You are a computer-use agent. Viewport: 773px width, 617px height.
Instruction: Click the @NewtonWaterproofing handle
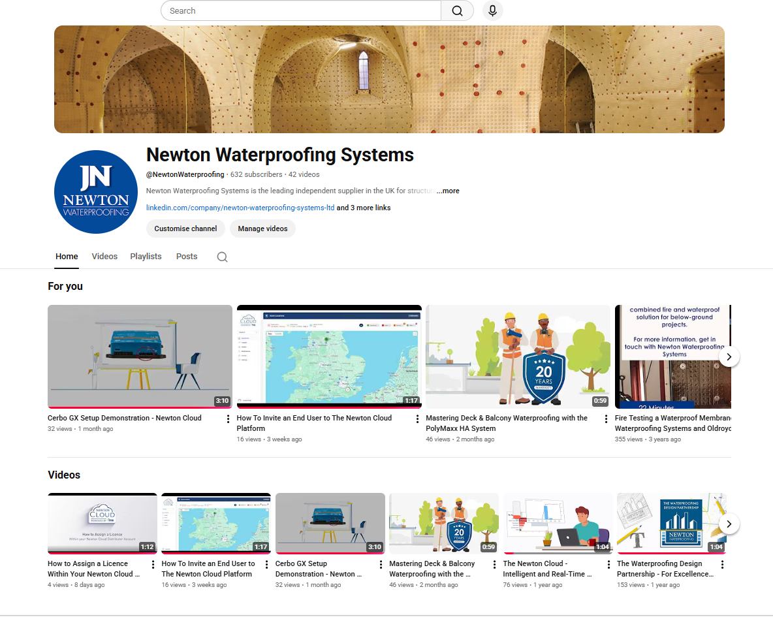point(185,174)
